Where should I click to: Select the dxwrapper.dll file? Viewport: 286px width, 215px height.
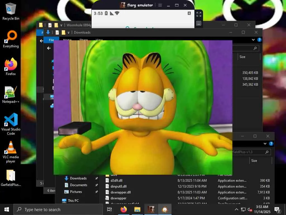click(188, 192)
